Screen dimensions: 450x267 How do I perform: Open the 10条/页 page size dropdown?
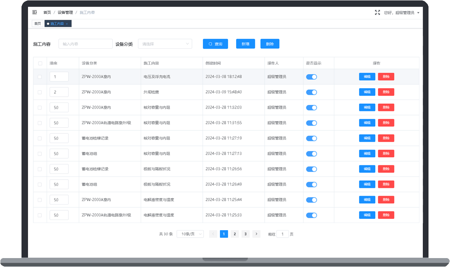pos(190,234)
